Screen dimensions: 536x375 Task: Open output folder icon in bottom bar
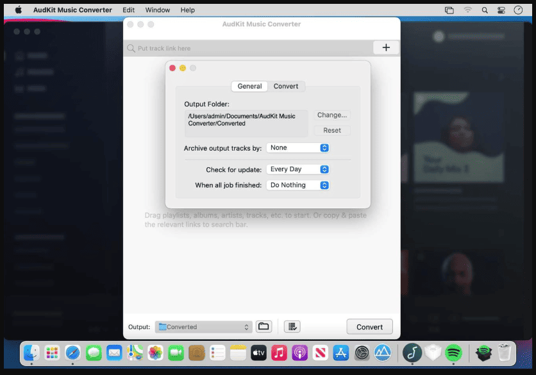tap(264, 326)
